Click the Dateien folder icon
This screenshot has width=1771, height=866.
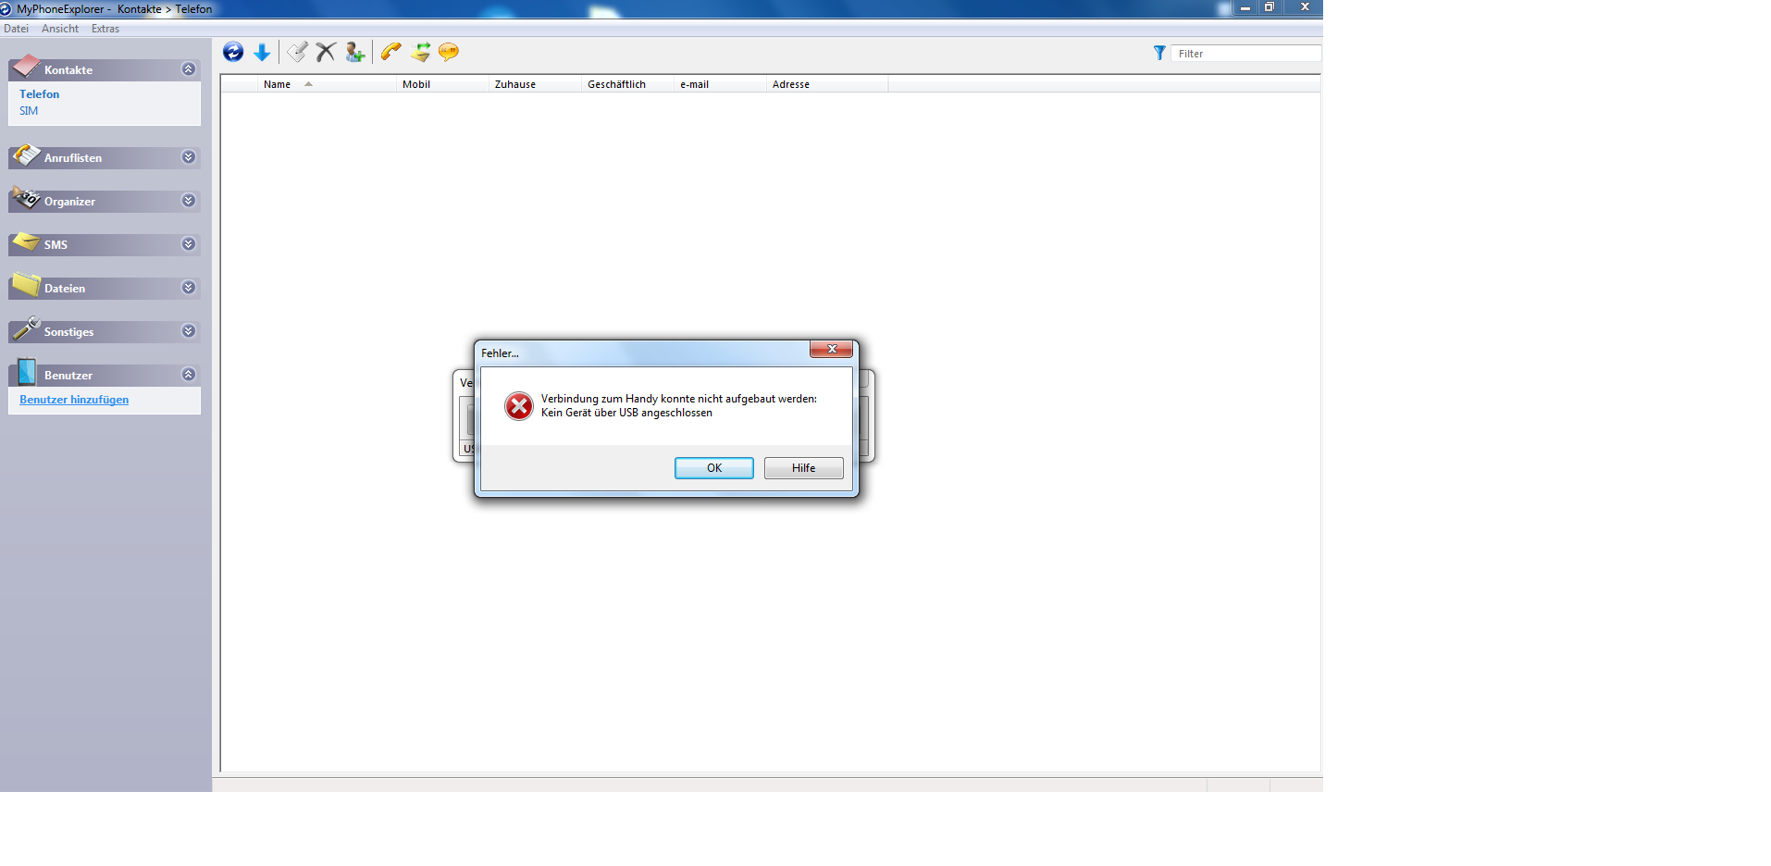tap(26, 285)
